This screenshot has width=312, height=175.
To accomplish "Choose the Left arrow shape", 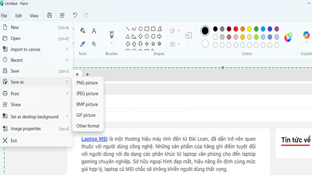I will tap(128, 44).
